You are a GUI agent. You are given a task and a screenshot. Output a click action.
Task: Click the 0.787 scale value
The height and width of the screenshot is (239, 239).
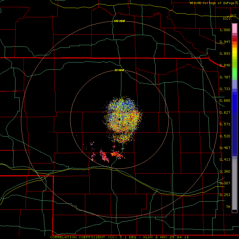tap(225, 77)
